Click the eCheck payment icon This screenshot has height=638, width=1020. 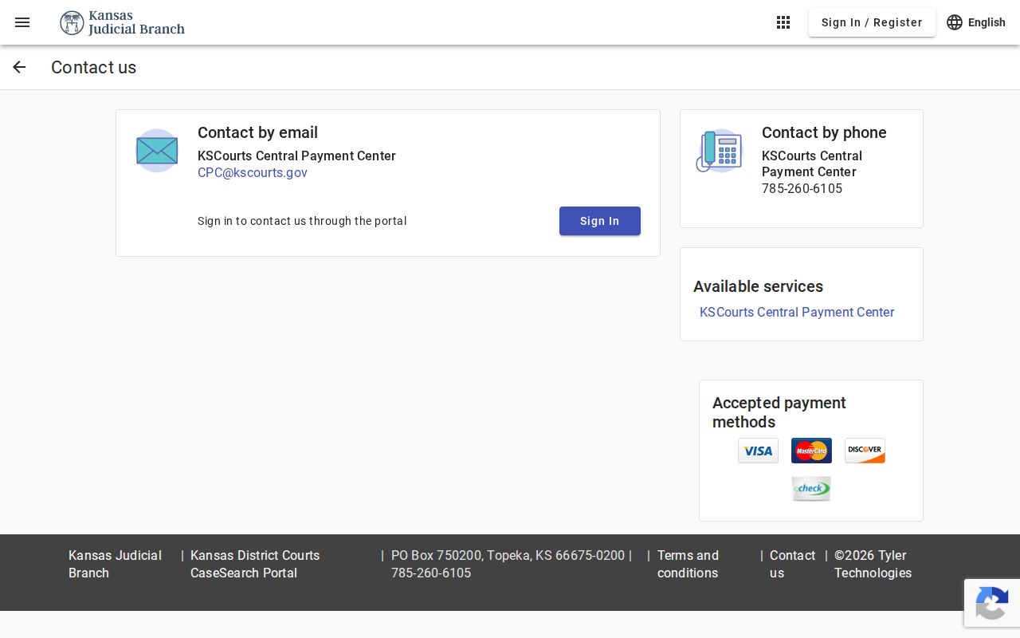[x=811, y=489]
